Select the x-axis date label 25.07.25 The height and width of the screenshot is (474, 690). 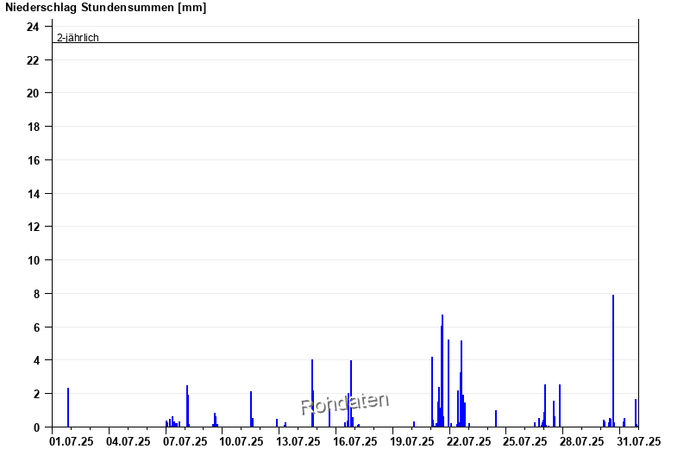pyautogui.click(x=525, y=441)
